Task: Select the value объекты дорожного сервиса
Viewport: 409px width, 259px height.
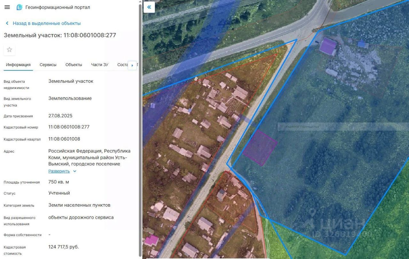Action: [x=81, y=217]
